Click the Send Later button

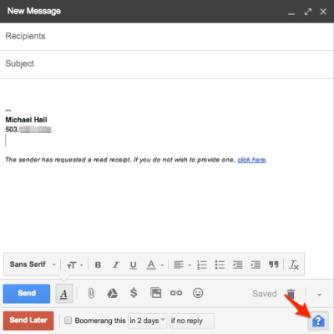click(28, 321)
